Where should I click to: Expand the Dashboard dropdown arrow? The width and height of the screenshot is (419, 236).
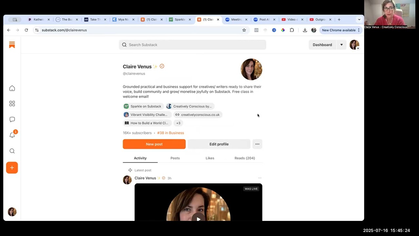(341, 45)
